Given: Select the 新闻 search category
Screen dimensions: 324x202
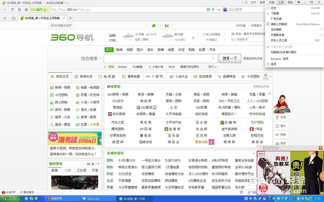Looking at the screenshot, I should [x=119, y=50].
